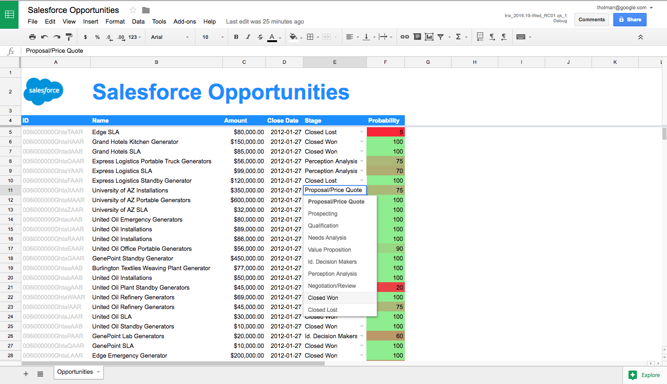The width and height of the screenshot is (667, 384).
Task: Click the insert link icon
Action: coord(404,37)
